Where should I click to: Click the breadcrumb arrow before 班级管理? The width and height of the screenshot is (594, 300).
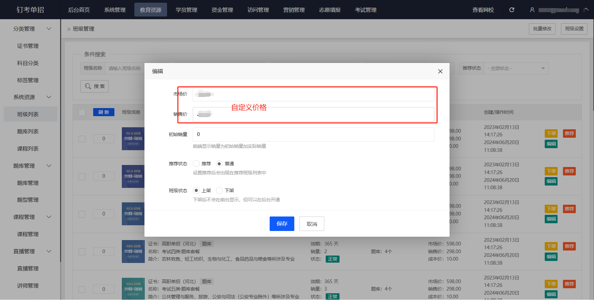coord(69,29)
